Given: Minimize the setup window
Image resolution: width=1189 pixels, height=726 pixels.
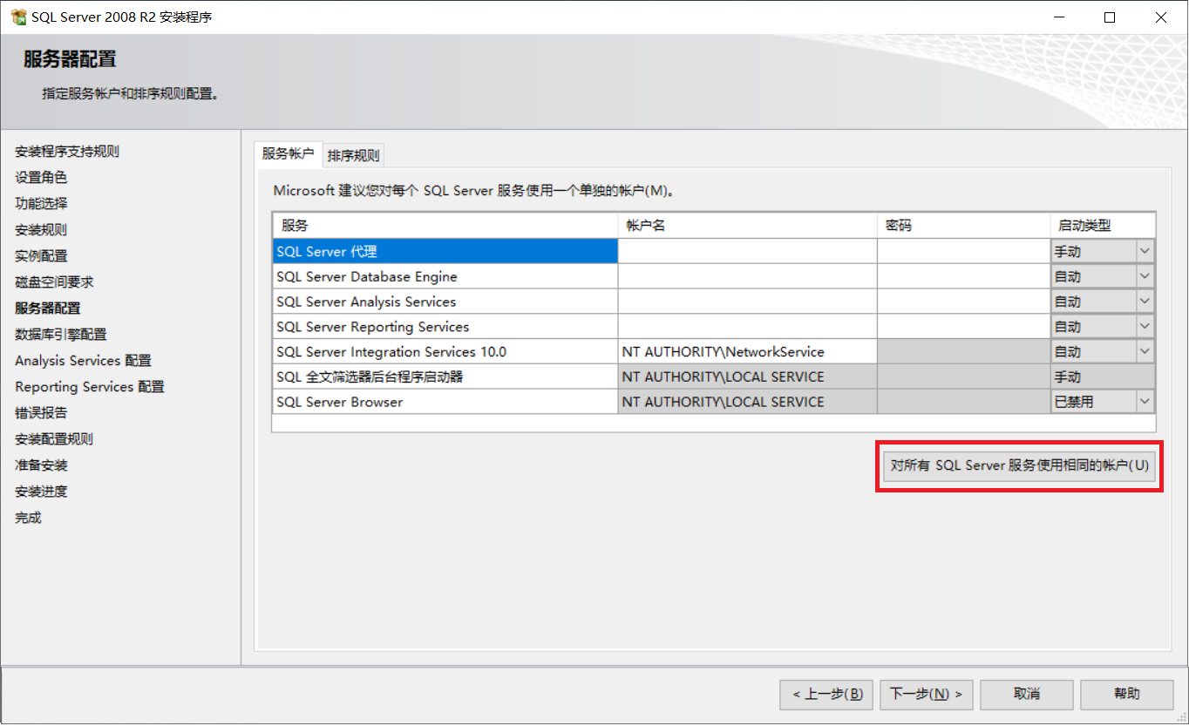Looking at the screenshot, I should click(1058, 17).
